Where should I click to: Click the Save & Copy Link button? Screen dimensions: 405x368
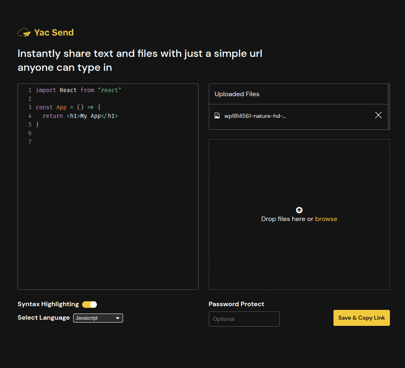pyautogui.click(x=361, y=318)
